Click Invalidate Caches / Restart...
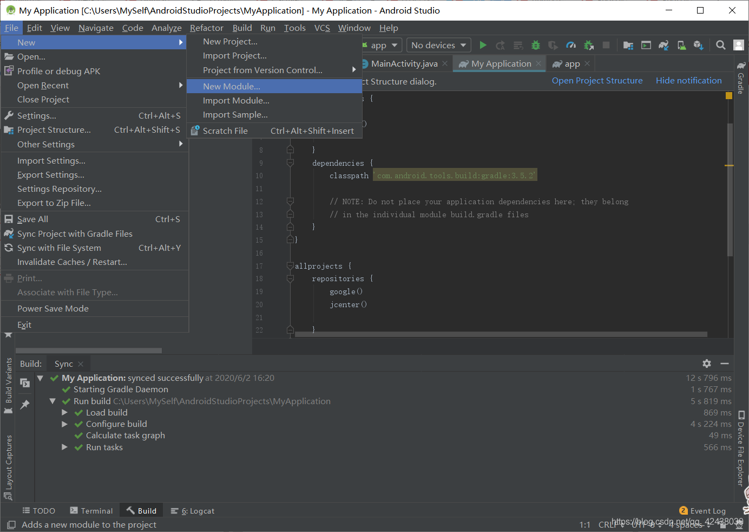Screen dimensions: 749x532 pyautogui.click(x=95, y=262)
